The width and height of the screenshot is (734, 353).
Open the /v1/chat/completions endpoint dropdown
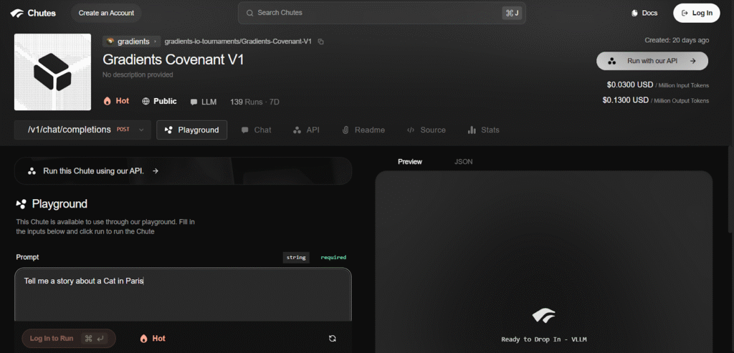point(140,130)
